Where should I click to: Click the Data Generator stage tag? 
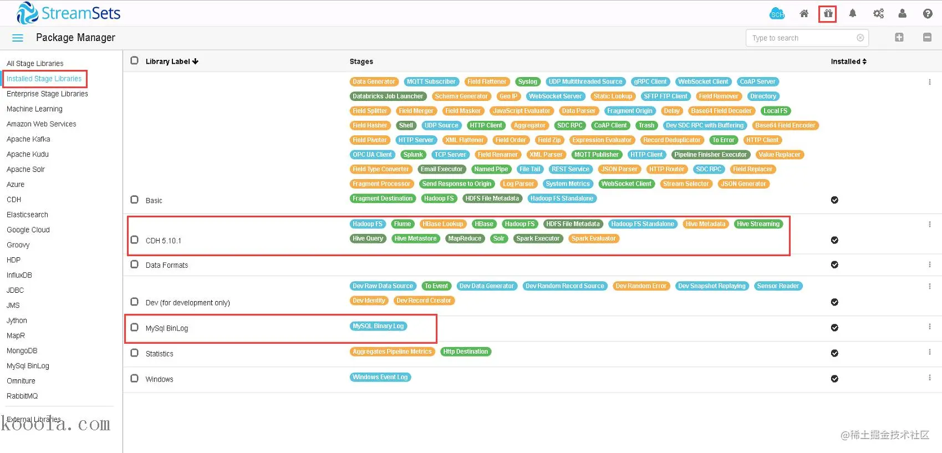click(x=374, y=82)
